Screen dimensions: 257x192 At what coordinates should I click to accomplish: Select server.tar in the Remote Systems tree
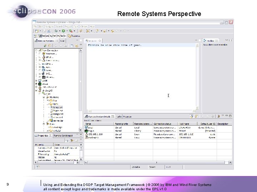[x=58, y=121]
